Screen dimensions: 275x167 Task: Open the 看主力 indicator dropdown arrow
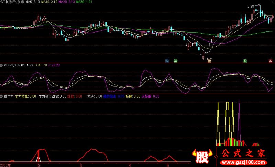pos(2,97)
